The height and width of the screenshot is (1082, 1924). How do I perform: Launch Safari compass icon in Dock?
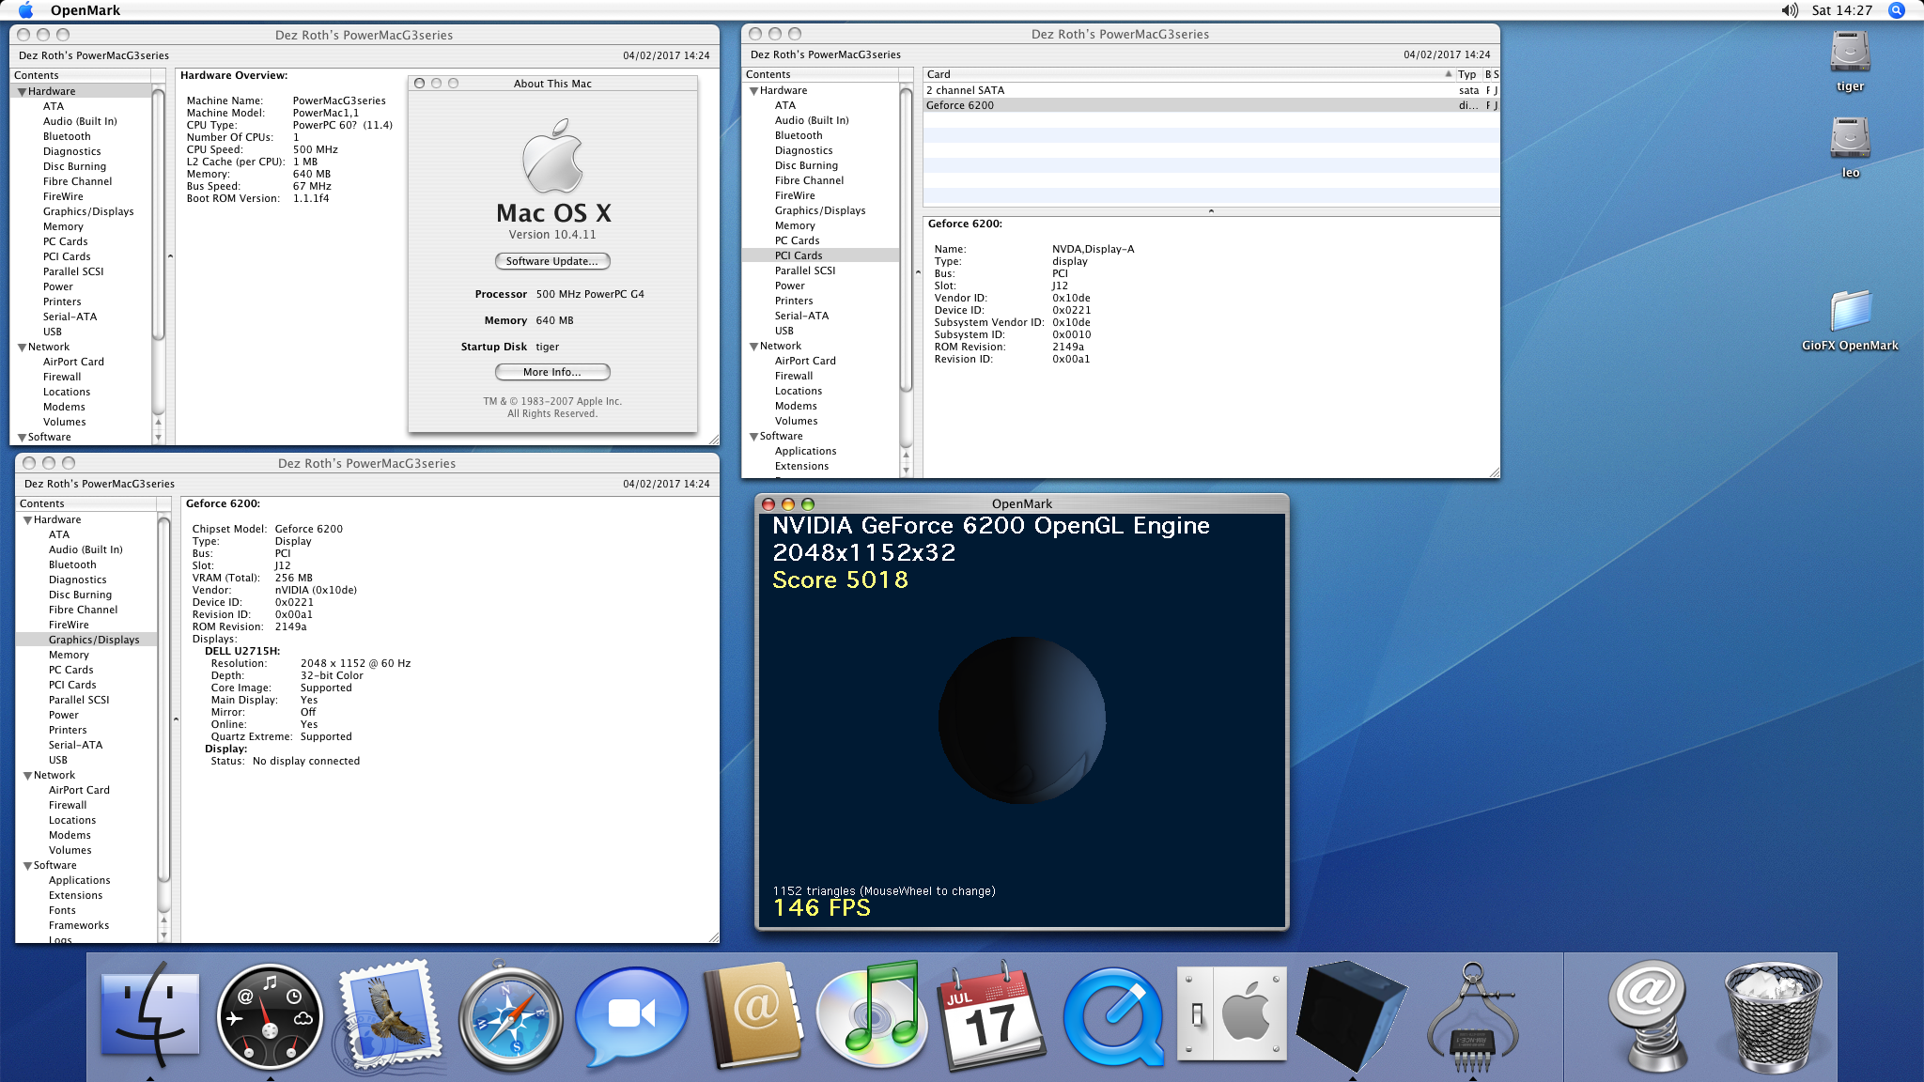tap(511, 1018)
